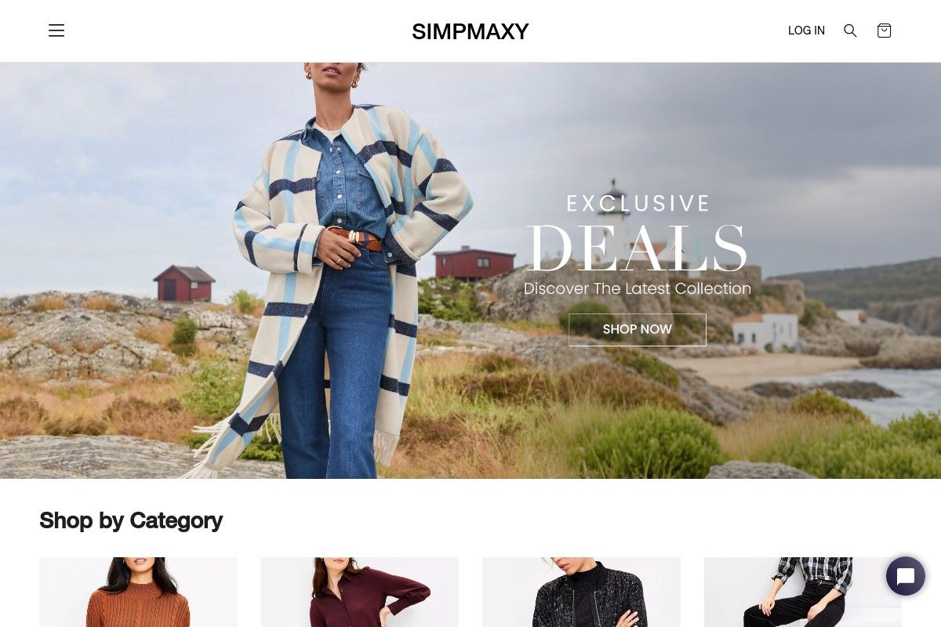Click the white house by the shore
Screen dimensions: 941x627
[766, 332]
